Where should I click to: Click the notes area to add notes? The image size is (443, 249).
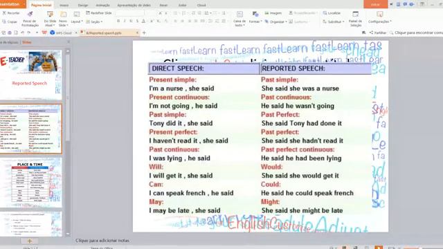tap(102, 241)
